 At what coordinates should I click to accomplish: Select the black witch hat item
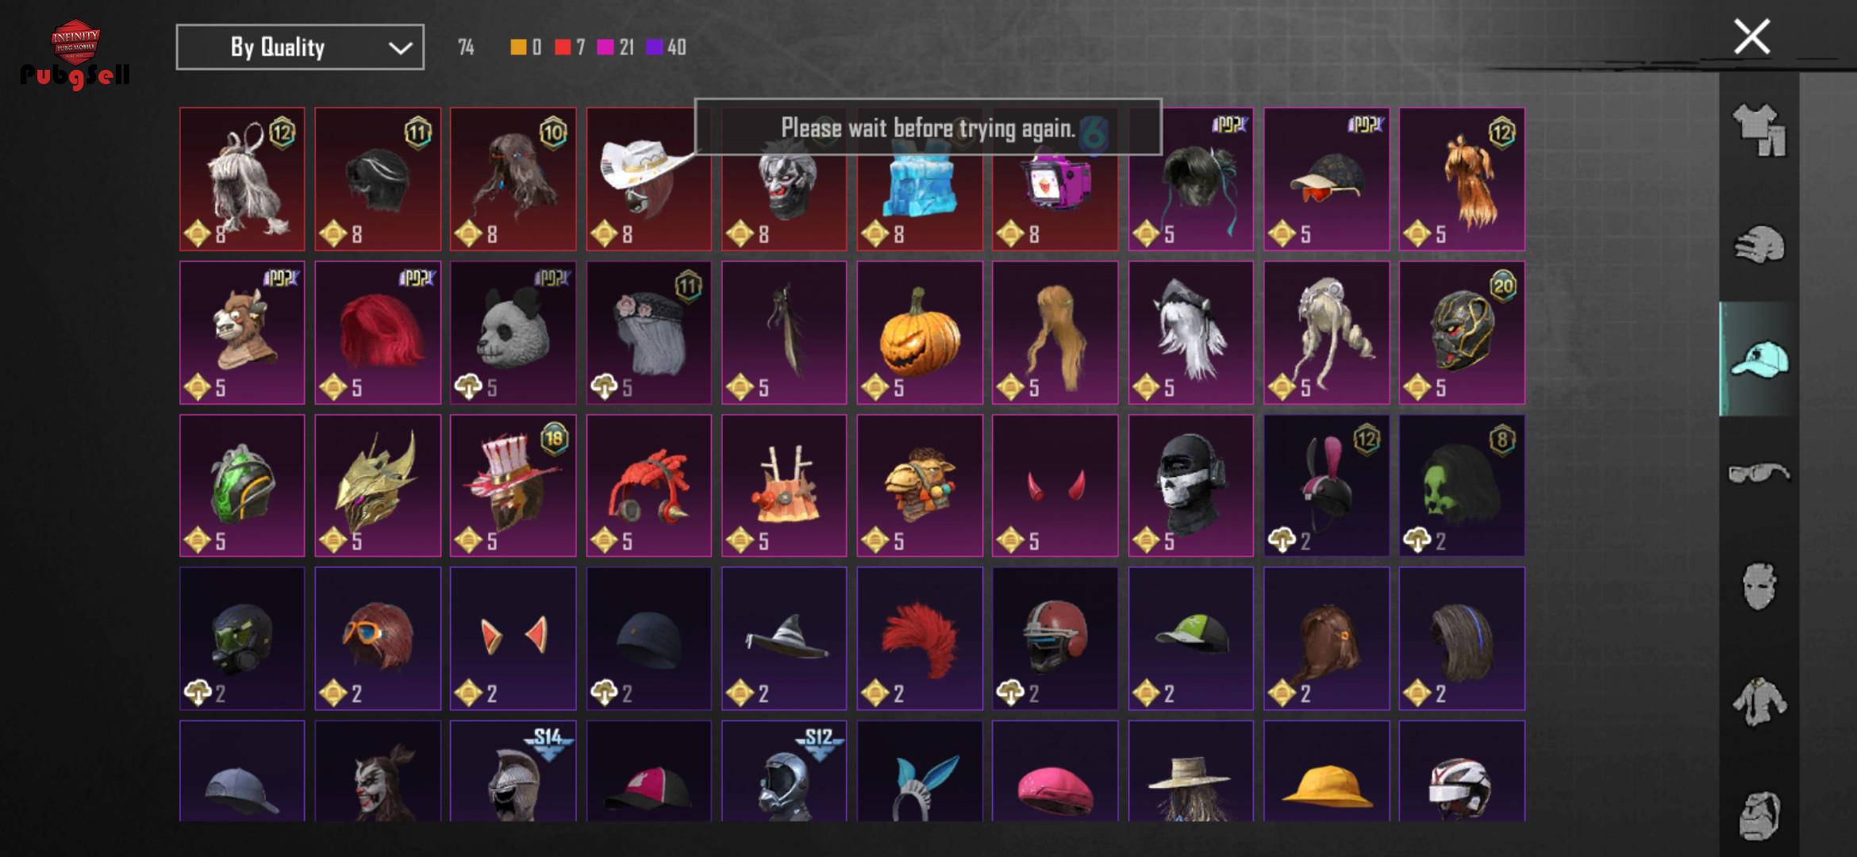click(784, 639)
